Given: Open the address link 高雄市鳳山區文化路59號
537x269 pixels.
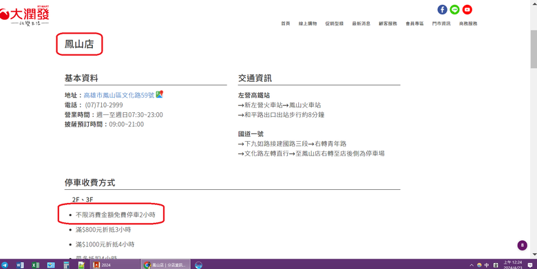Looking at the screenshot, I should click(119, 95).
